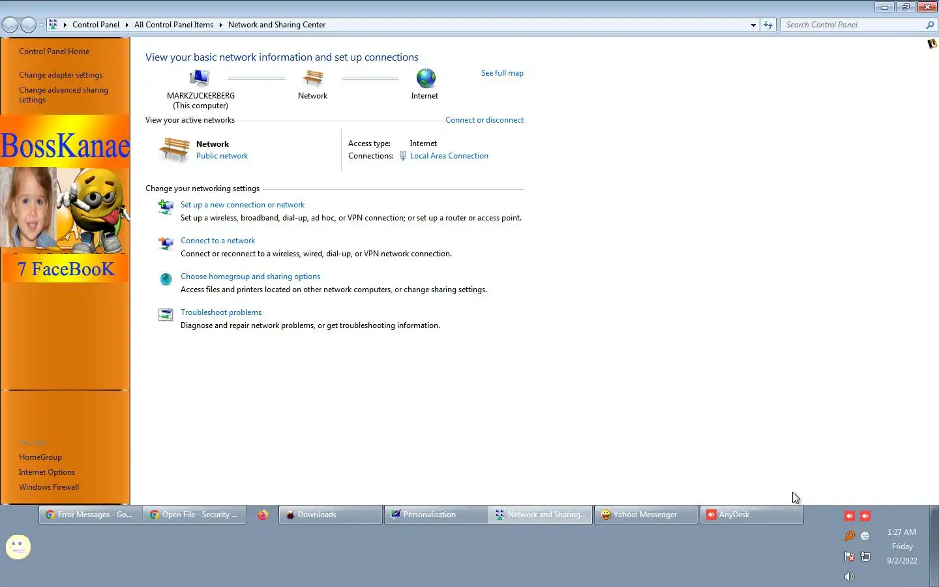
Task: Switch to Open File - Security taskbar item
Action: pyautogui.click(x=195, y=515)
